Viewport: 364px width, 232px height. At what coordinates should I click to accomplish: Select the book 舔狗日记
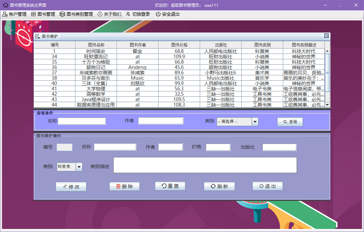pyautogui.click(x=96, y=67)
